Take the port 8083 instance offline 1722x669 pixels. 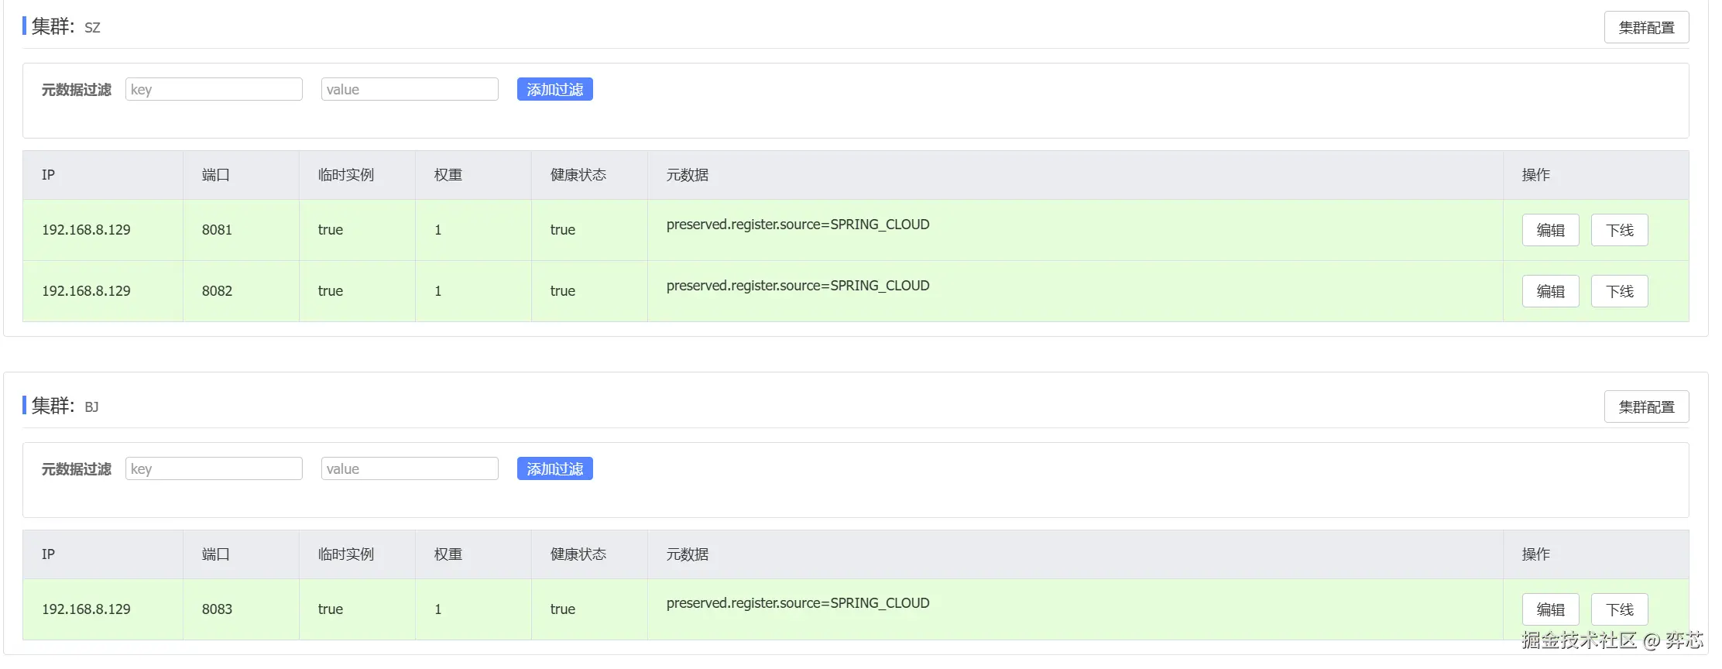click(1619, 610)
